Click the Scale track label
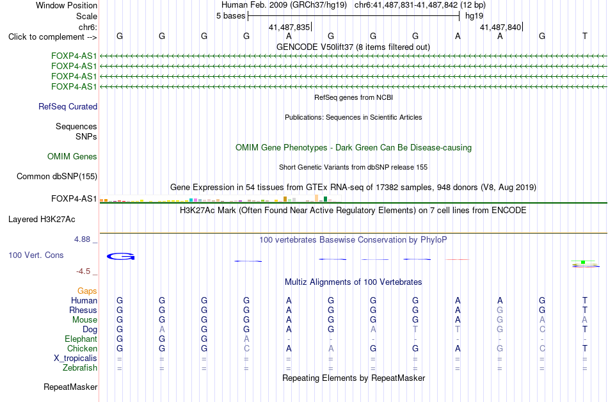The width and height of the screenshot is (608, 402). click(86, 16)
